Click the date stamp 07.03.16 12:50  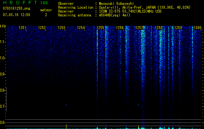point(17,15)
